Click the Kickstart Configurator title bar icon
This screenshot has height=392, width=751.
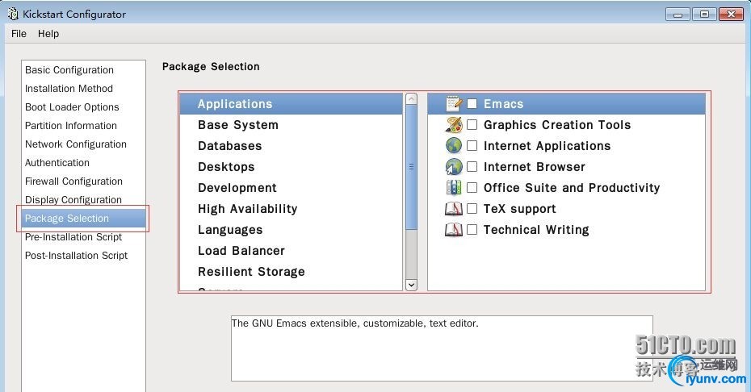click(x=13, y=14)
